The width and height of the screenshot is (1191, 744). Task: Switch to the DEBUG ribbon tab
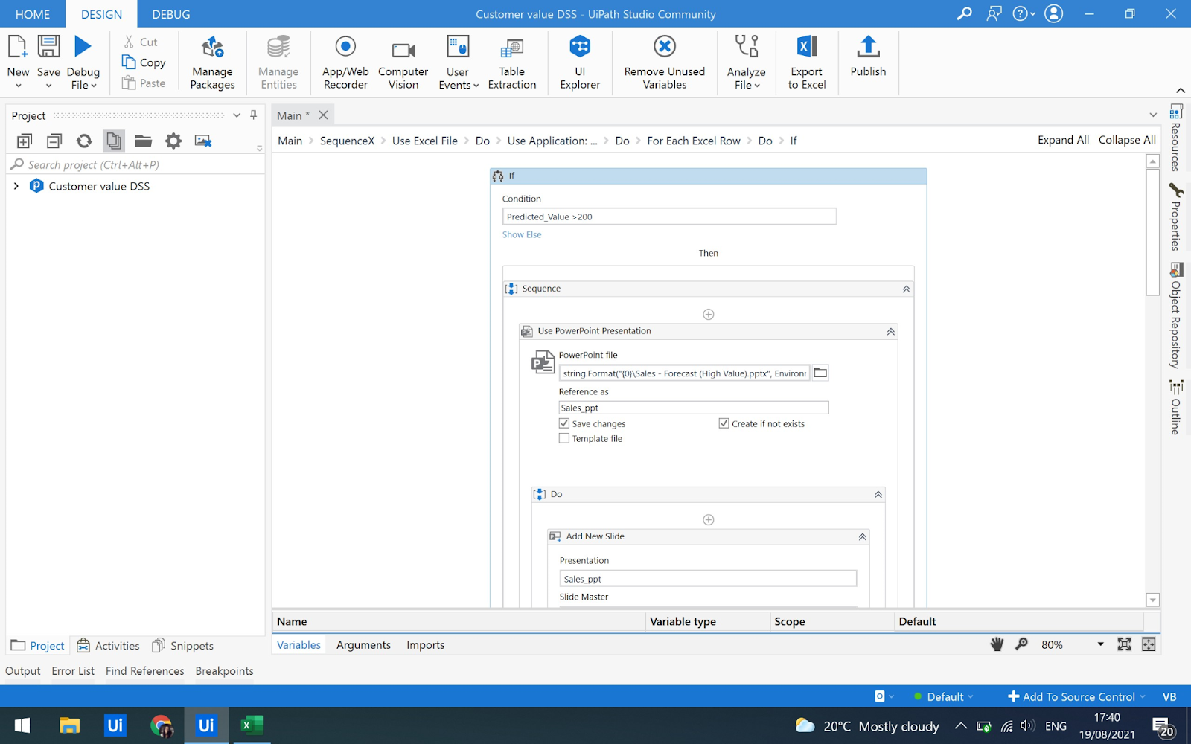170,14
